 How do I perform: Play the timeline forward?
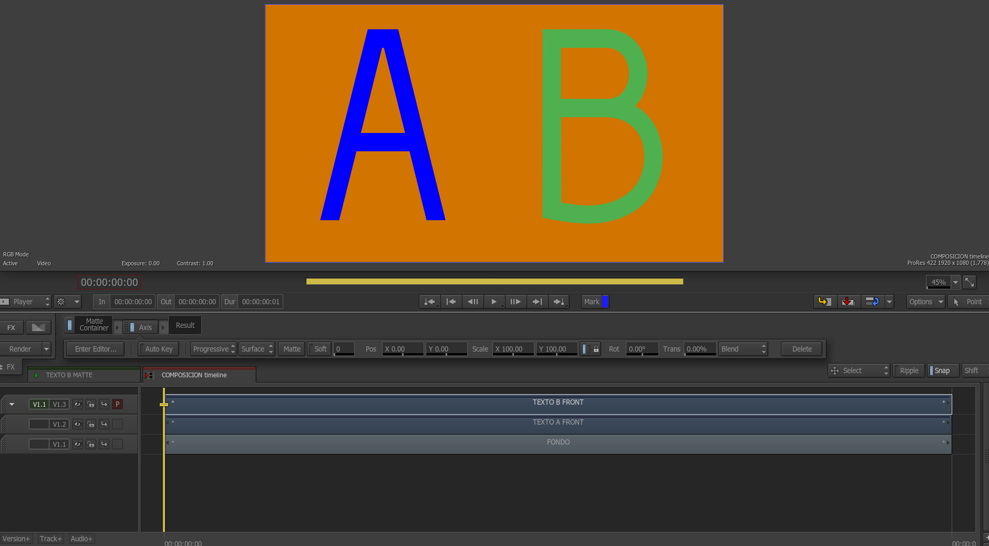[x=494, y=302]
